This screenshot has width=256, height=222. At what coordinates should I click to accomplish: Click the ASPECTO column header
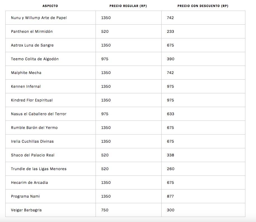click(x=50, y=6)
